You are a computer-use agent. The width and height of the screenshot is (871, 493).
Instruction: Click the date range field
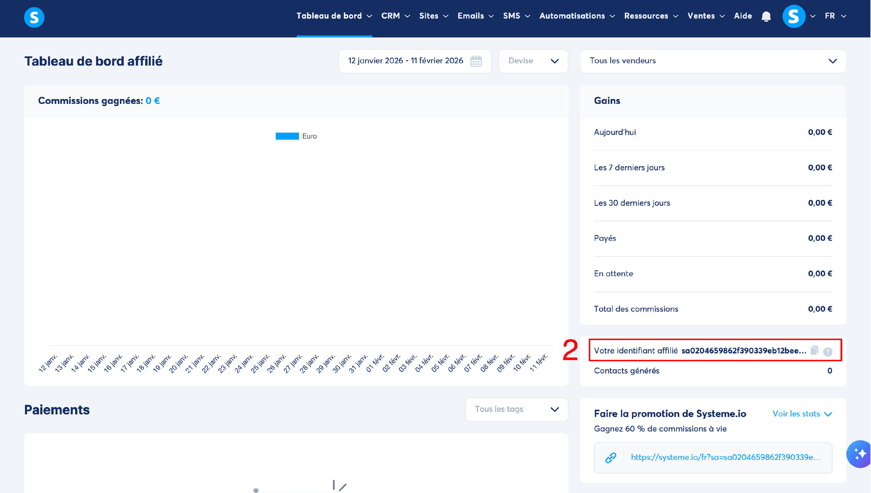[405, 61]
